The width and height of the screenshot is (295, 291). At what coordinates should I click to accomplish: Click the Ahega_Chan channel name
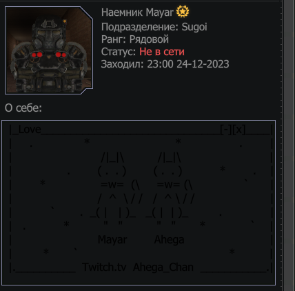coord(163,268)
